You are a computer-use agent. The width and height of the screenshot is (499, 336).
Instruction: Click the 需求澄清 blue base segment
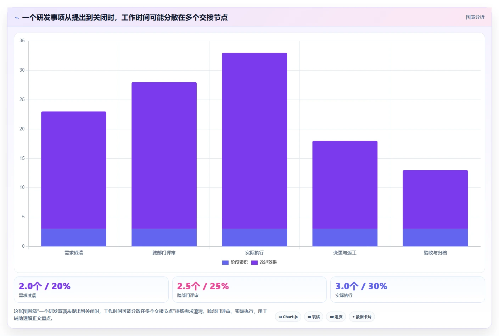pos(74,237)
